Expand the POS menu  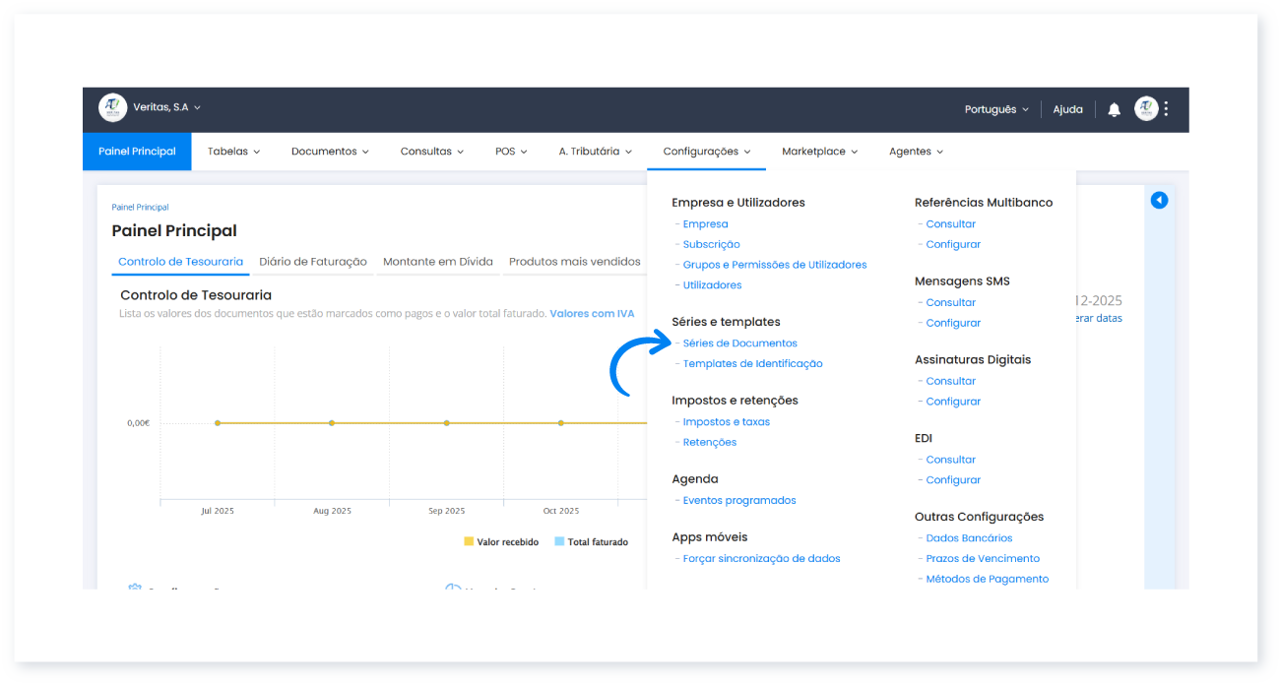point(511,152)
